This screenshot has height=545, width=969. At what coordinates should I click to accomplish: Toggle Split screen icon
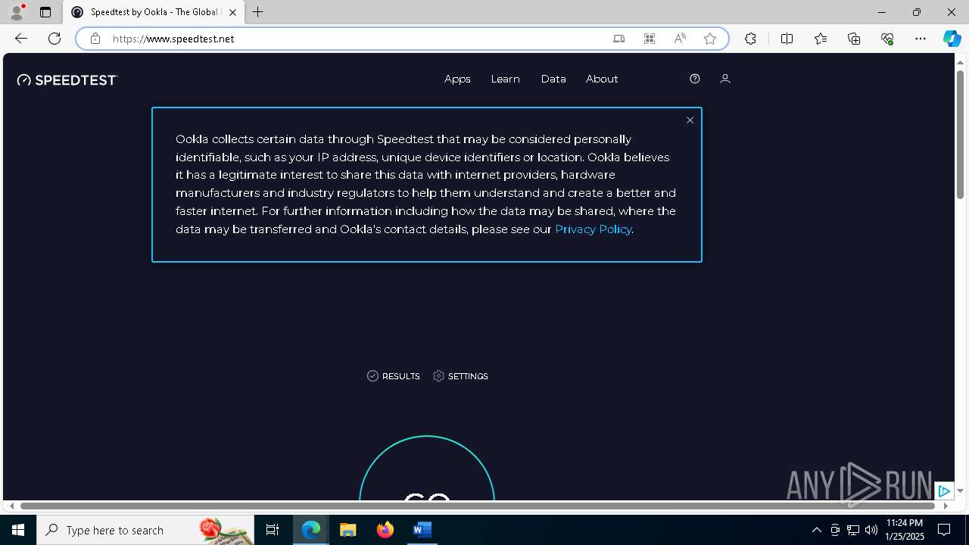pos(787,39)
